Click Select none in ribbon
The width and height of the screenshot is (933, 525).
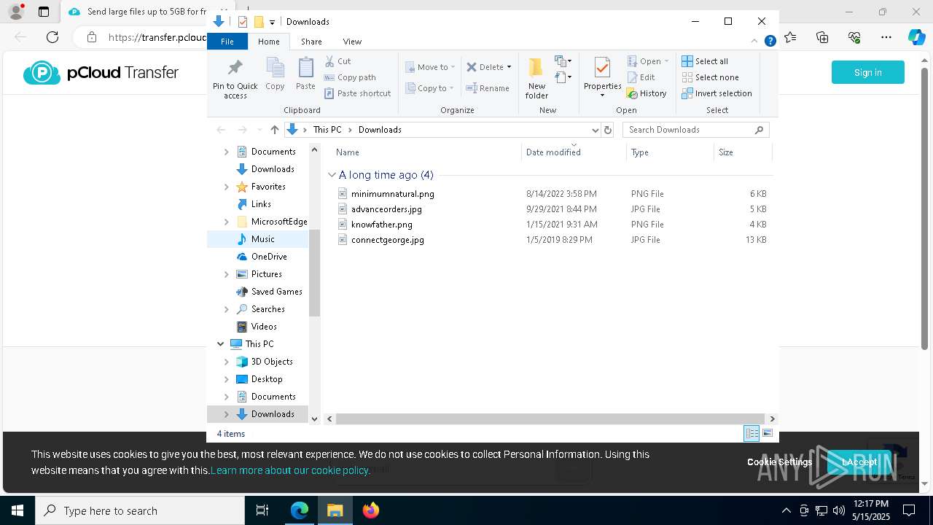710,77
